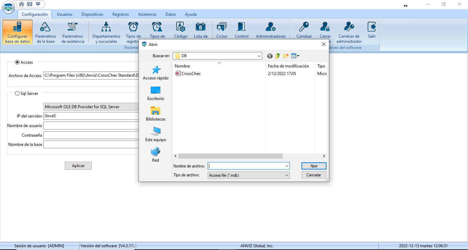
Task: Select Escritorio in places bar
Action: pyautogui.click(x=156, y=93)
